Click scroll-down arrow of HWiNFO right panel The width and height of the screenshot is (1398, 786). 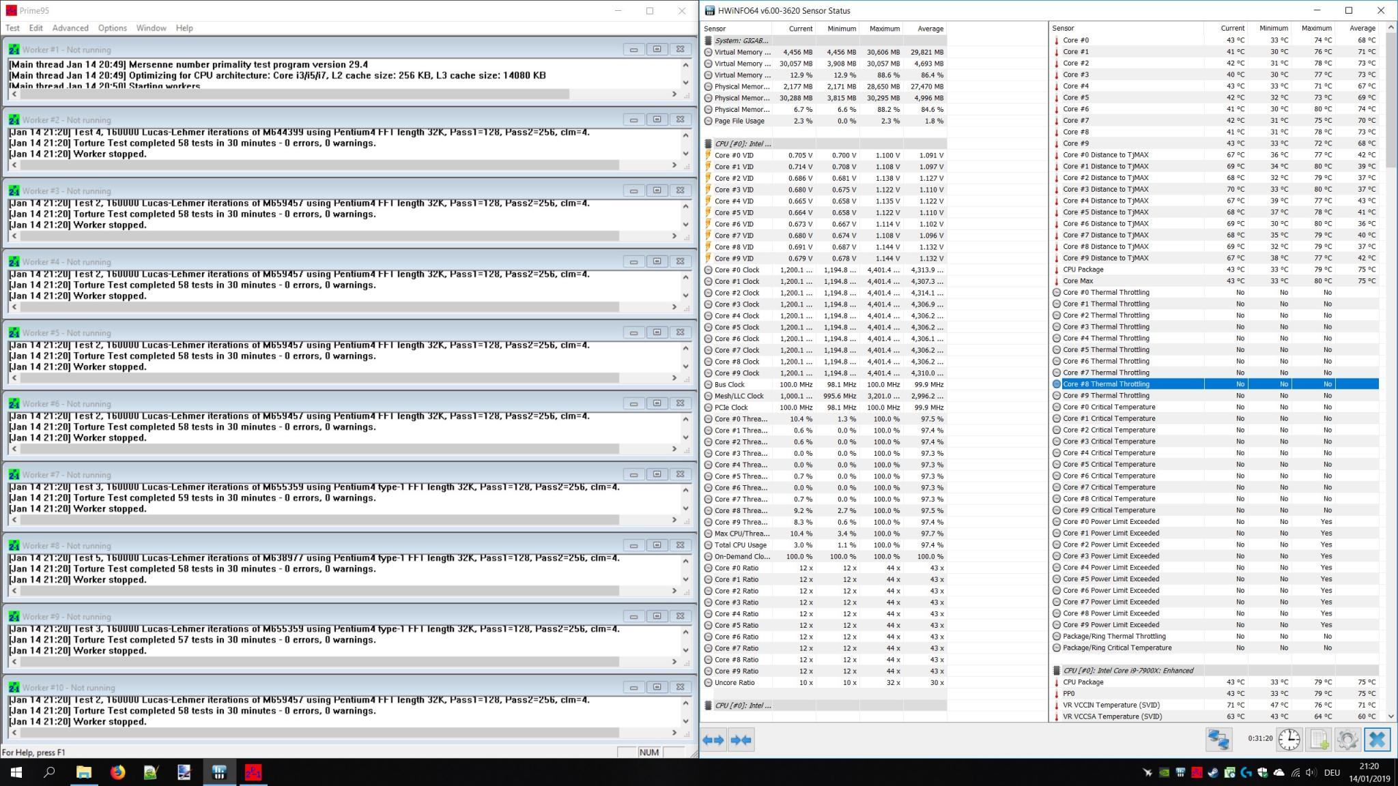[x=1391, y=716]
